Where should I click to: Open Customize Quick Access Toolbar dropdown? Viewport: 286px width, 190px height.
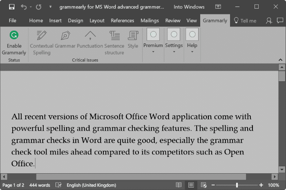pyautogui.click(x=50, y=7)
